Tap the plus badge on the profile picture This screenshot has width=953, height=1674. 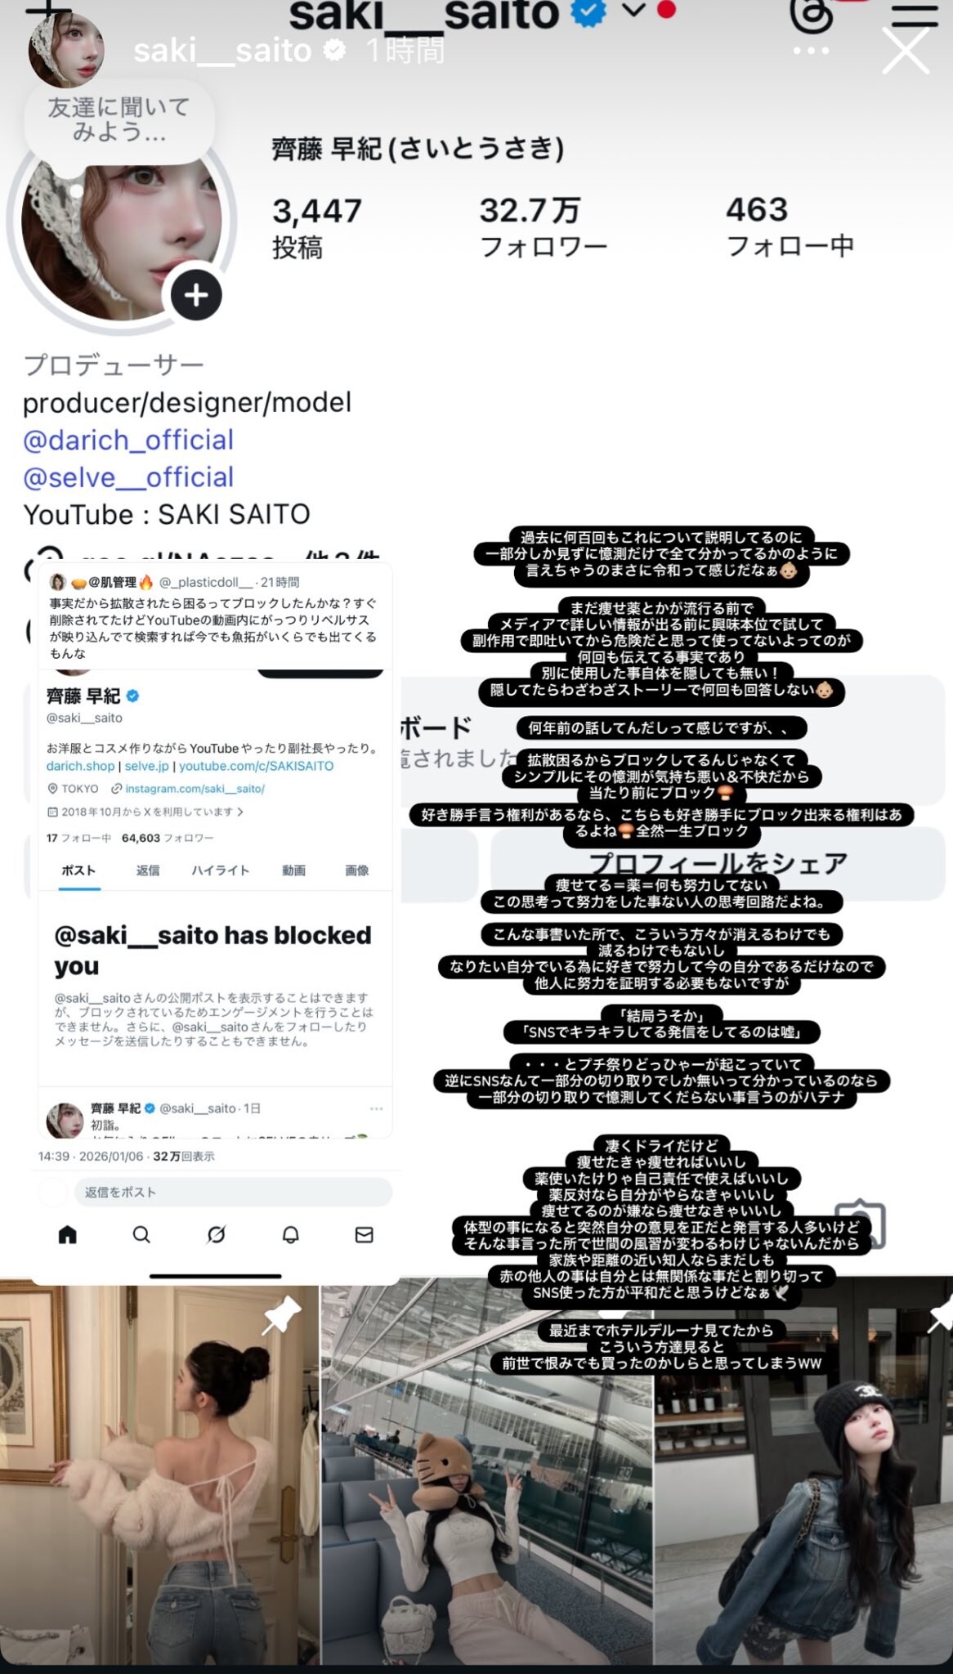[196, 295]
